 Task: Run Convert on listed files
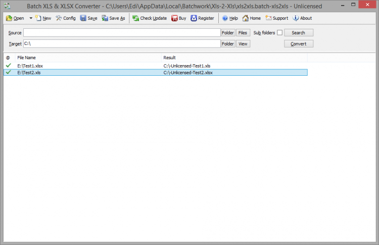coord(299,44)
